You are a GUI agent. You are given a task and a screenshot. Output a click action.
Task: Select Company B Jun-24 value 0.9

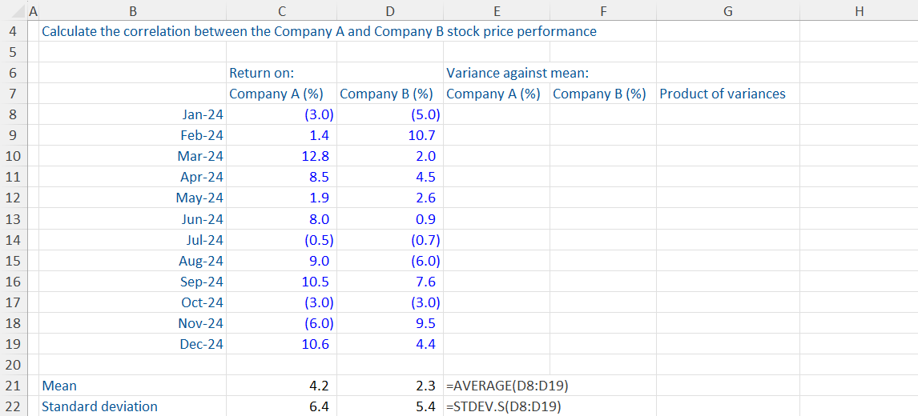(390, 219)
